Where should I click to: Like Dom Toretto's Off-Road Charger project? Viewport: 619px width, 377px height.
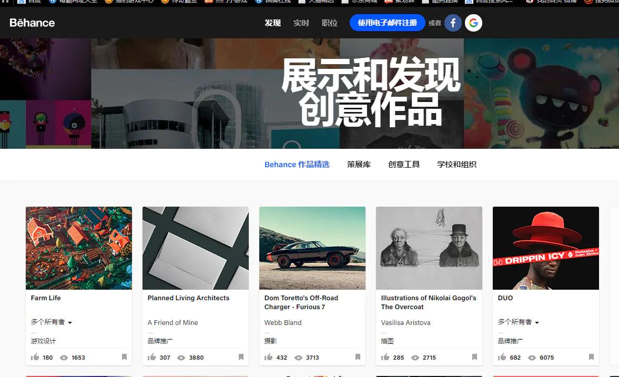(269, 357)
